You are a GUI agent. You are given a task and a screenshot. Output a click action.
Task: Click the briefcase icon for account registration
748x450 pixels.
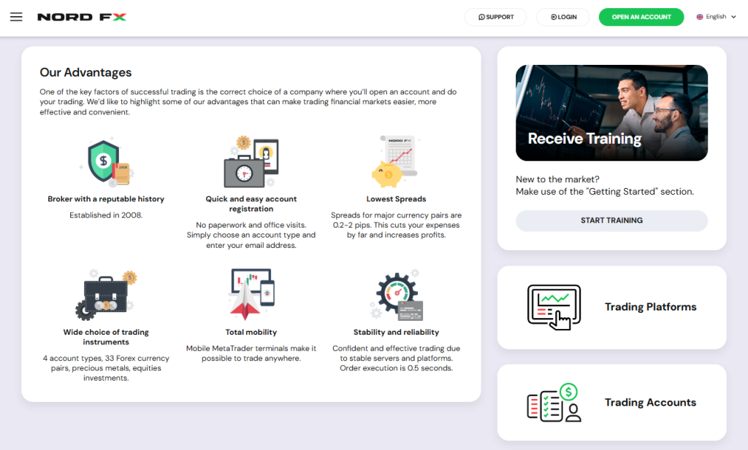tap(251, 163)
